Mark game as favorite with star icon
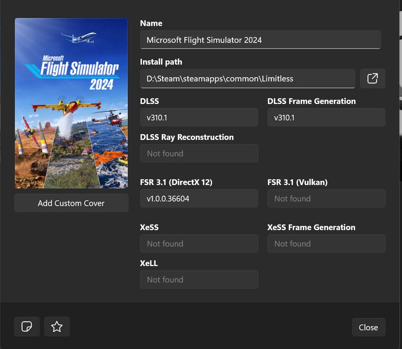The height and width of the screenshot is (349, 402). coord(57,327)
